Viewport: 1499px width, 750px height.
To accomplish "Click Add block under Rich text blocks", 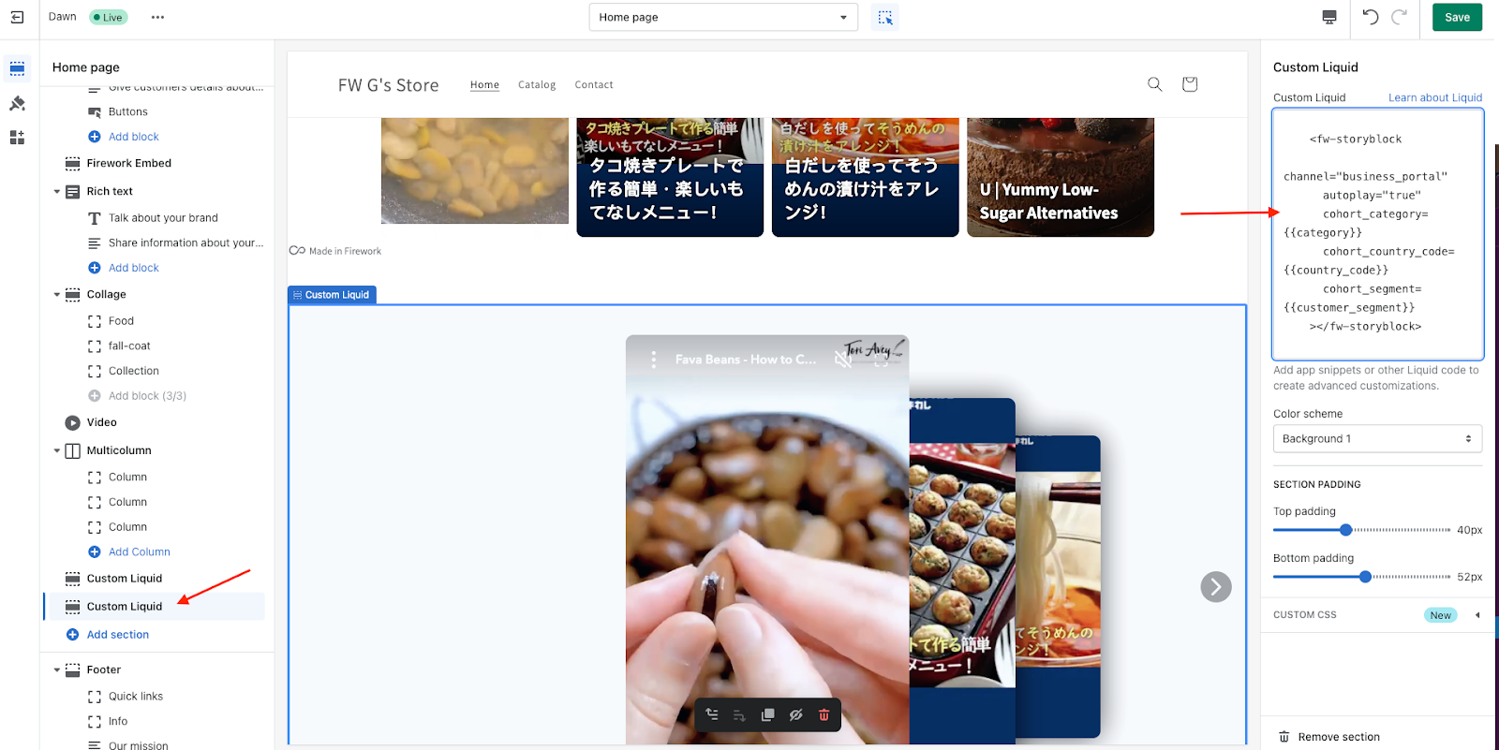I will tap(133, 268).
